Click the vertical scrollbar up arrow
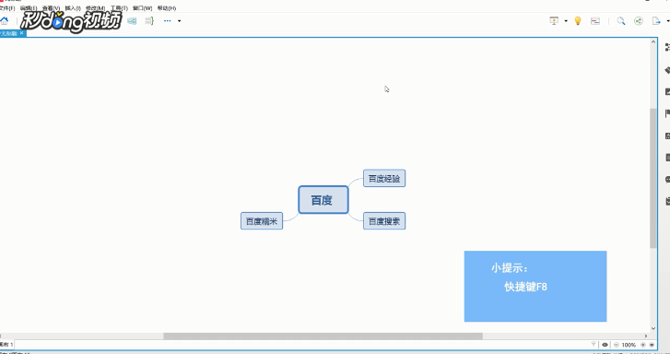 coord(653,41)
